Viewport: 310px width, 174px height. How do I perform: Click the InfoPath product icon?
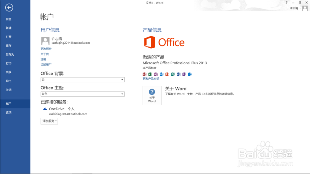coord(184,74)
